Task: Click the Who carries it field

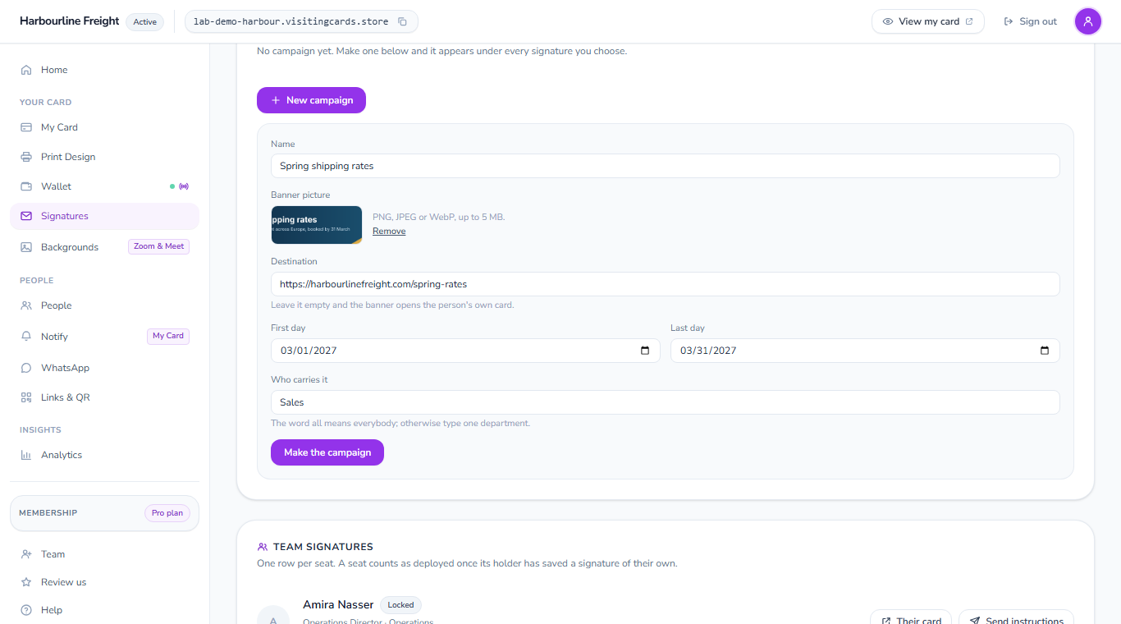Action: click(x=665, y=402)
